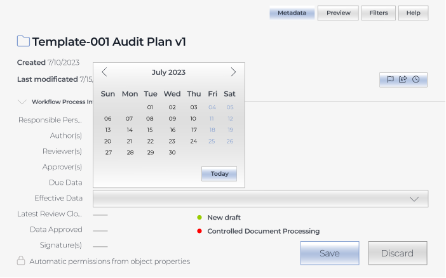The image size is (446, 278).
Task: Click the flag icon
Action: tap(391, 79)
